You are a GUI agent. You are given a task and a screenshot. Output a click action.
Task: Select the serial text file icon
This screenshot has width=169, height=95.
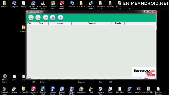pos(14,78)
